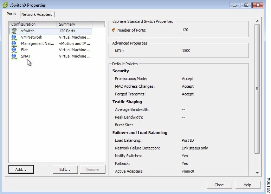Click the MAC Address Changes label
Screen dimensions: 271x194
(135, 86)
